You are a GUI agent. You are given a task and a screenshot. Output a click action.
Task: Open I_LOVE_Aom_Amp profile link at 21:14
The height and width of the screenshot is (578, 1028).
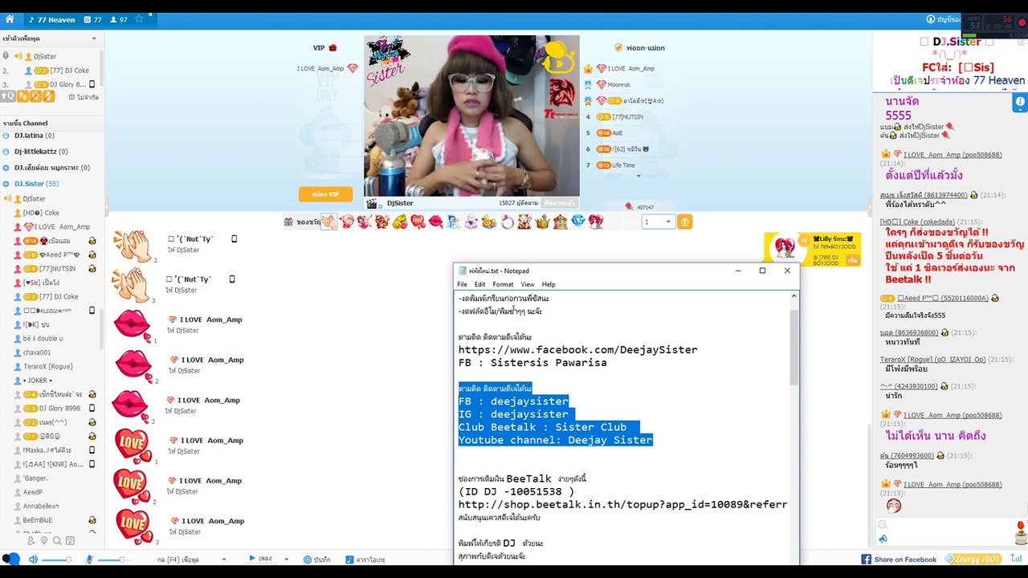click(953, 154)
